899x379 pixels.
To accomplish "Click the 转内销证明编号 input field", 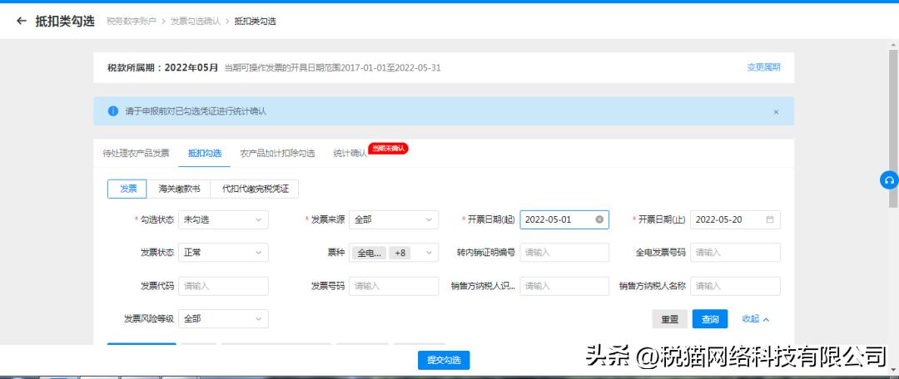I will pos(564,253).
